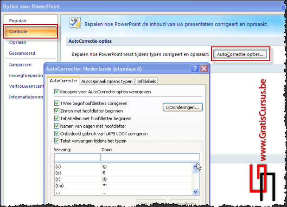The width and height of the screenshot is (287, 207).
Task: Open the Populair category
Action: coord(18,21)
